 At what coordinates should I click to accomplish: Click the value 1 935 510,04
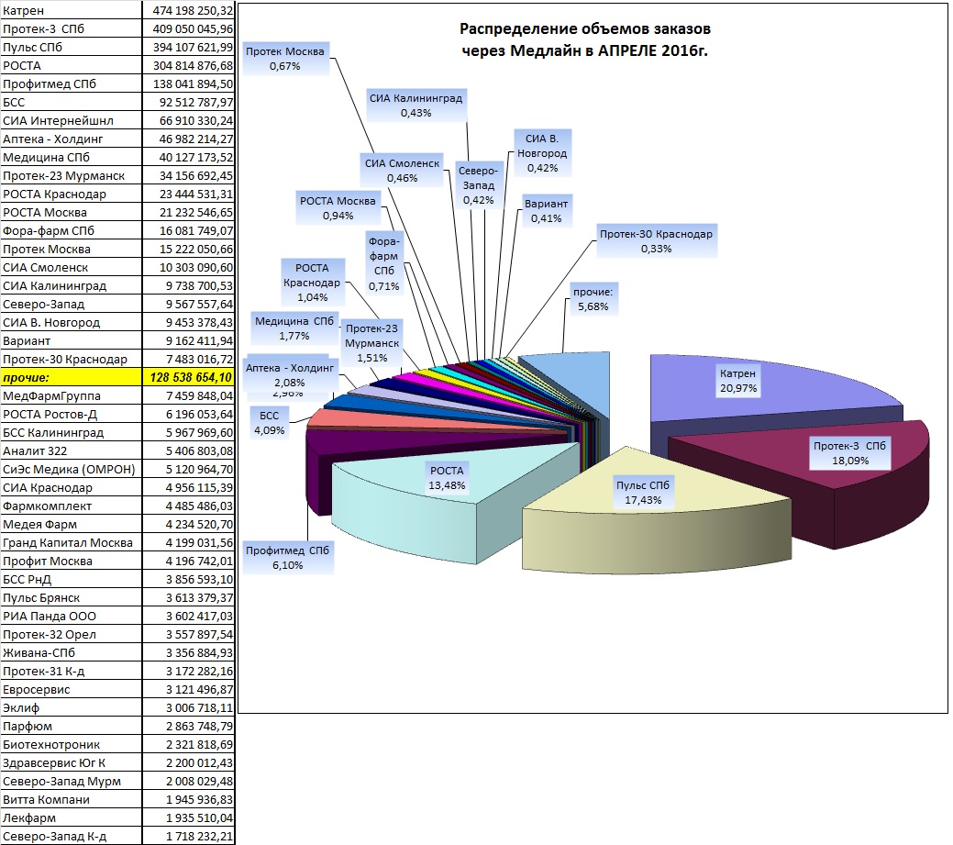pos(188,818)
